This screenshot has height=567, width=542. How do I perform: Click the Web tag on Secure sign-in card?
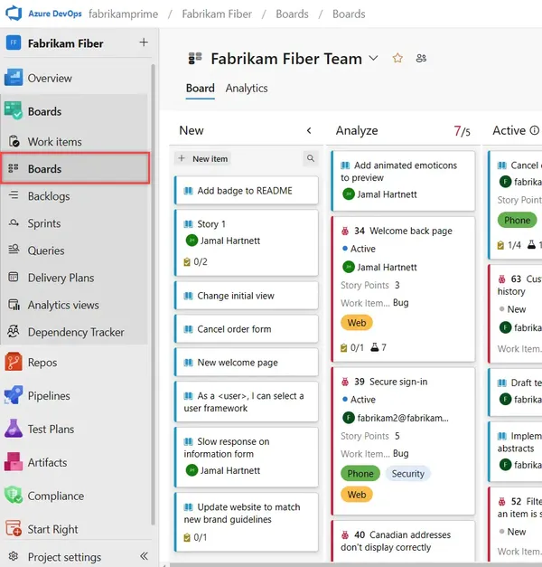point(357,495)
